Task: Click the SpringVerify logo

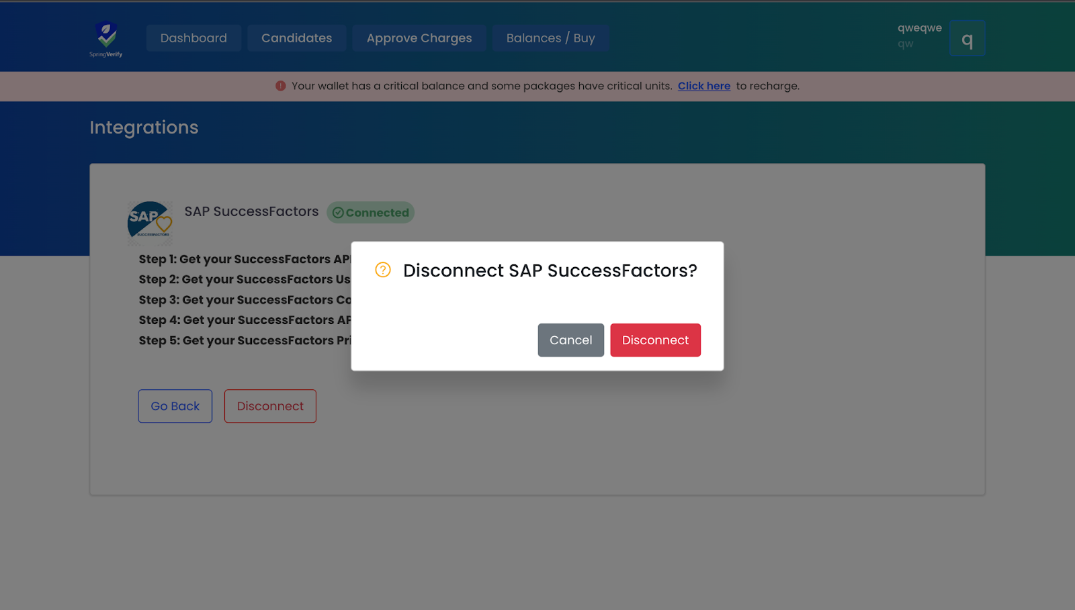Action: [106, 39]
